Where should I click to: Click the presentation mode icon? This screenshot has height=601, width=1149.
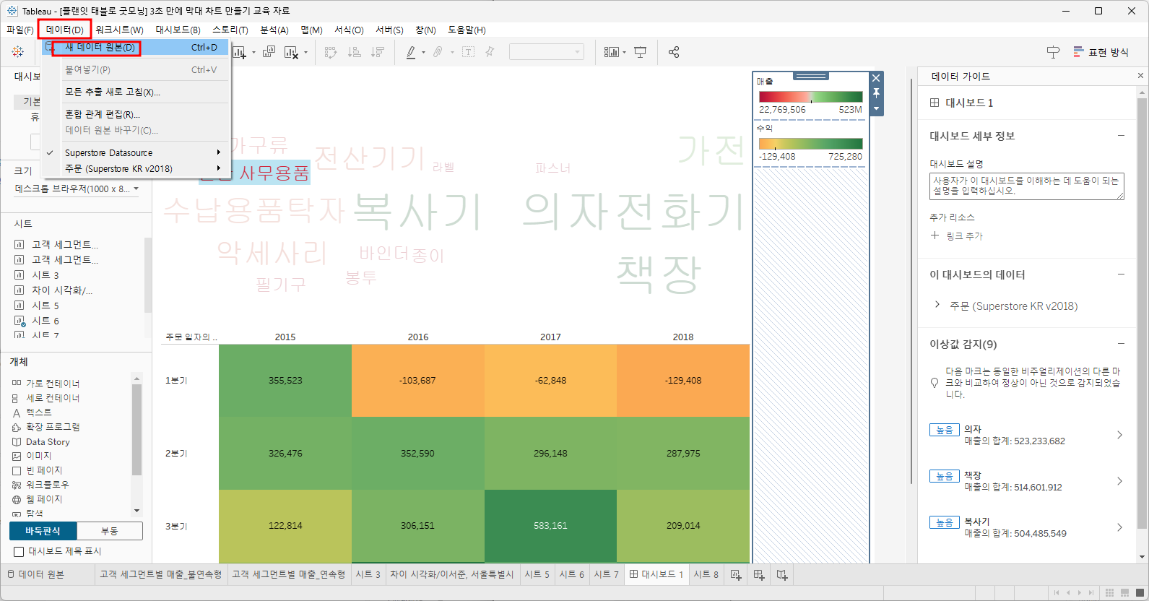point(640,52)
